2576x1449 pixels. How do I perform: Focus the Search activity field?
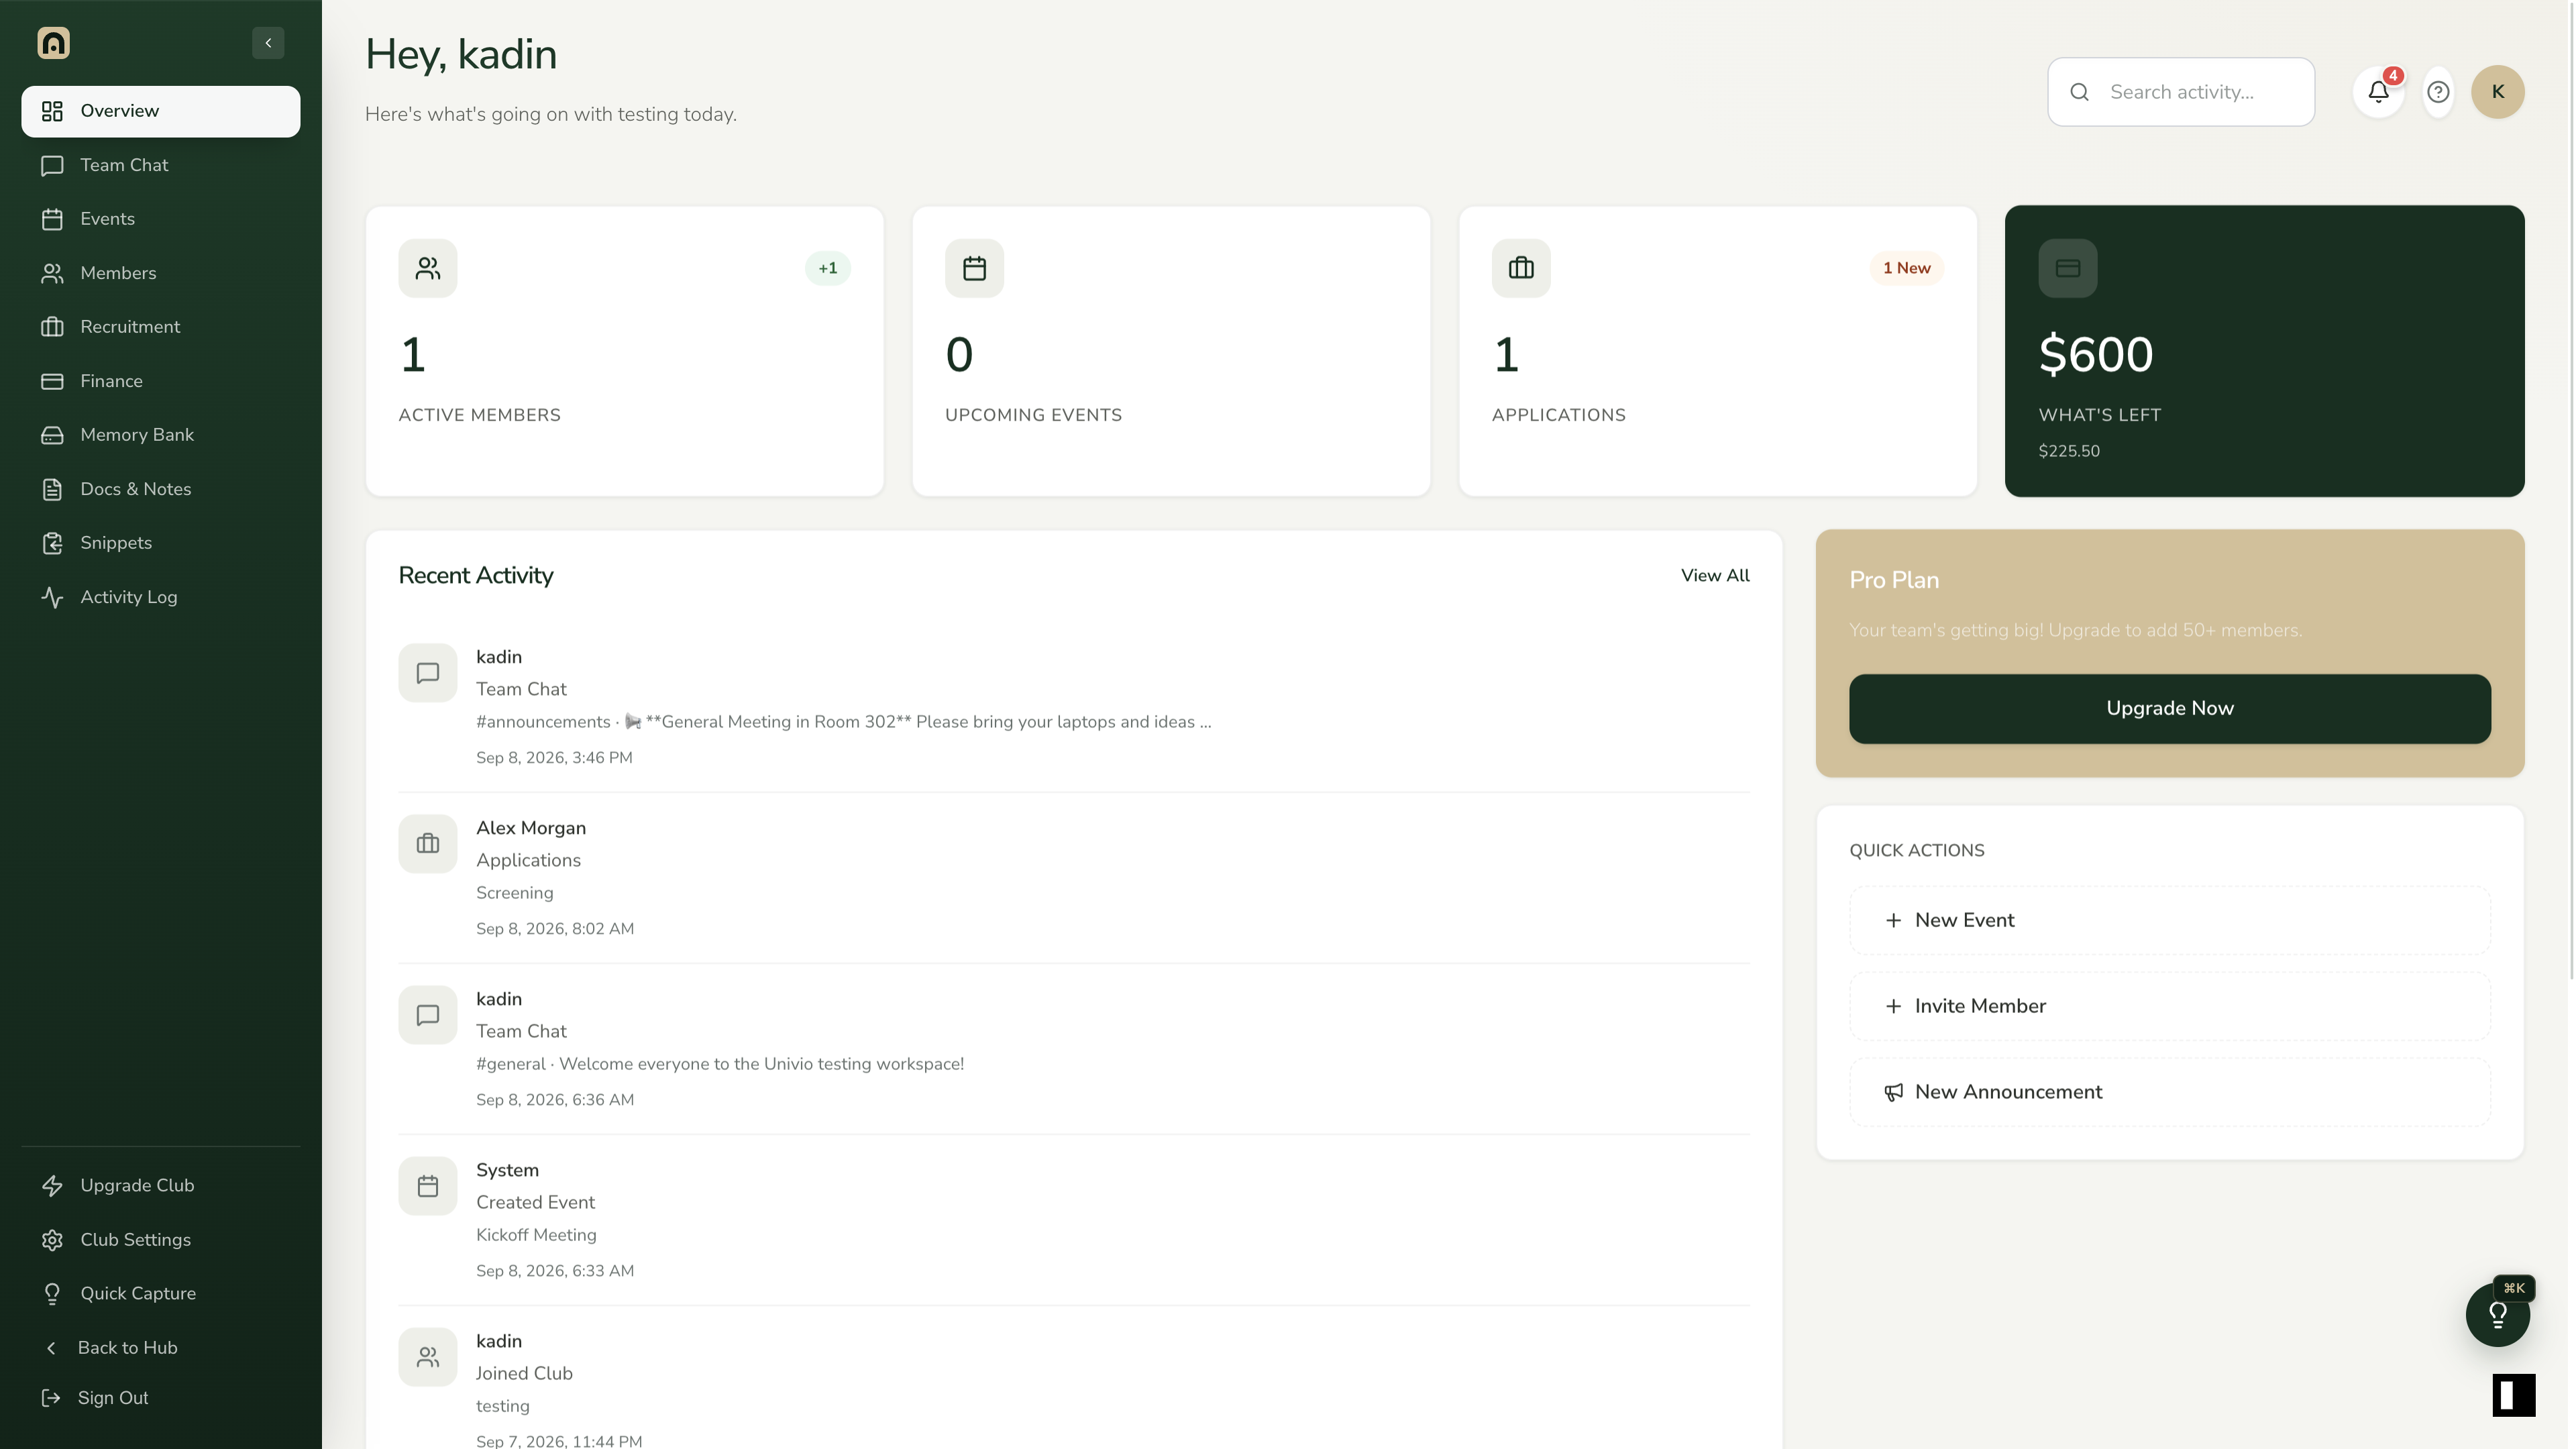(x=2181, y=92)
